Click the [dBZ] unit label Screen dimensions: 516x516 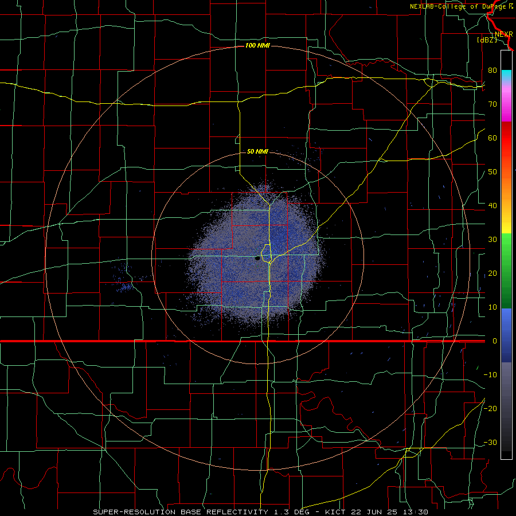[x=487, y=40]
